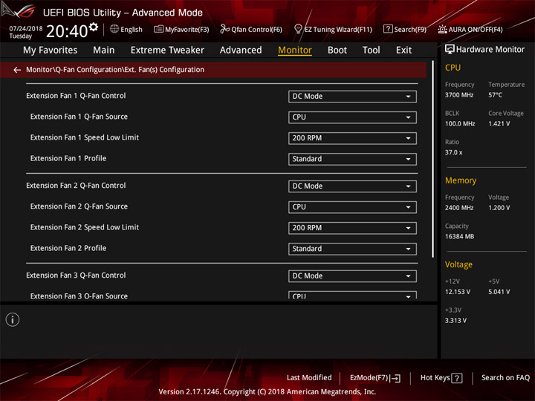The image size is (535, 401).
Task: Open Extension Fan 1 Speed Low Limit dropdown
Action: pos(352,138)
